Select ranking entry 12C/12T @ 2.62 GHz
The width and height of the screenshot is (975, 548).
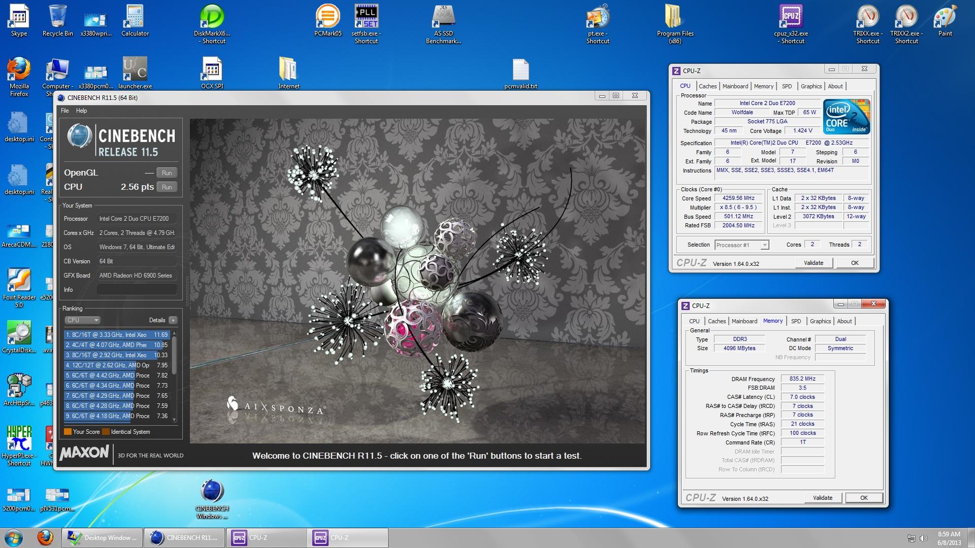116,365
